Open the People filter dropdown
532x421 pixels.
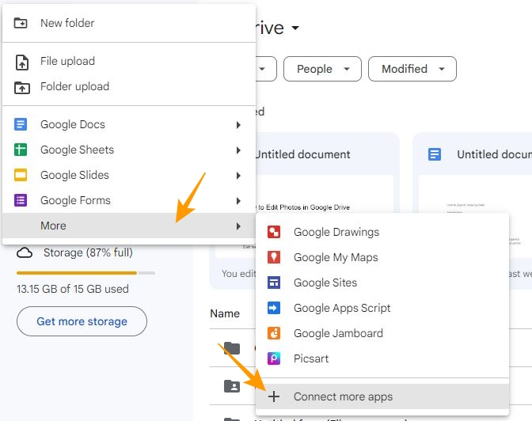click(x=322, y=69)
